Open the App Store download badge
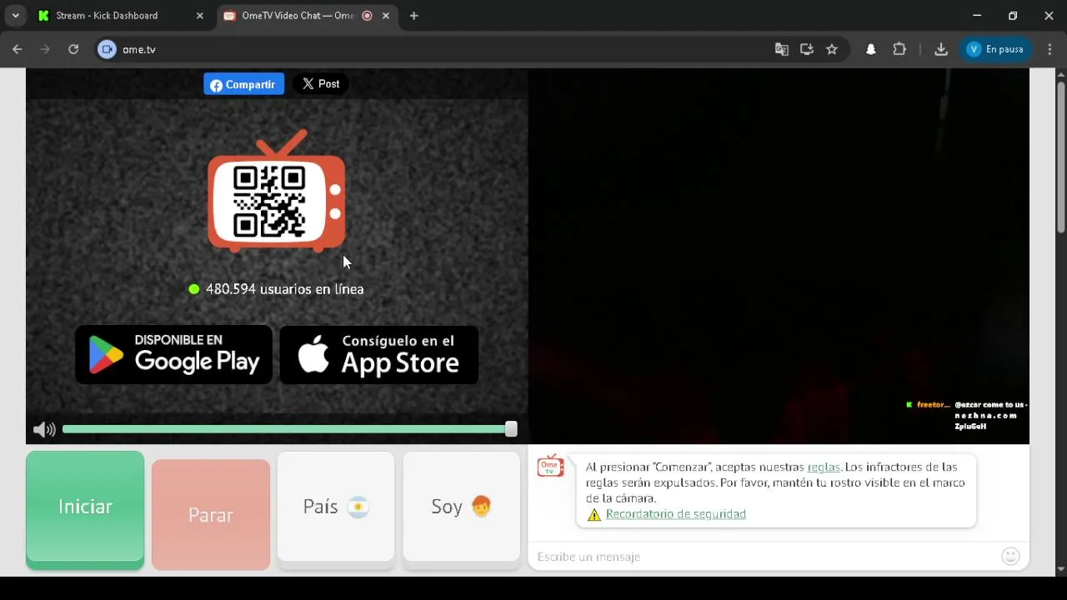 click(x=379, y=355)
